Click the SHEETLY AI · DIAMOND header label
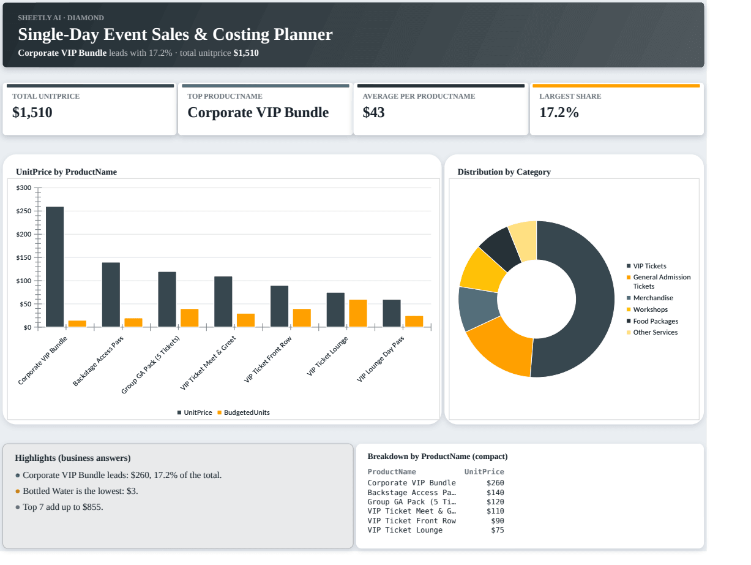The height and width of the screenshot is (565, 751). [x=61, y=18]
